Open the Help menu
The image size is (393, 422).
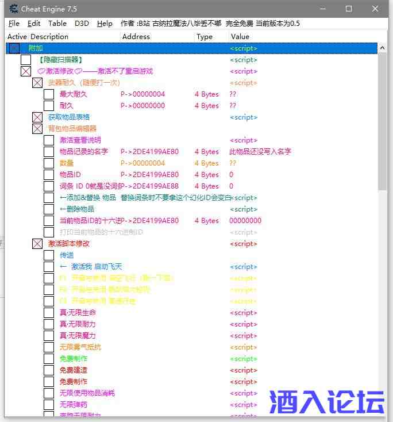point(105,24)
